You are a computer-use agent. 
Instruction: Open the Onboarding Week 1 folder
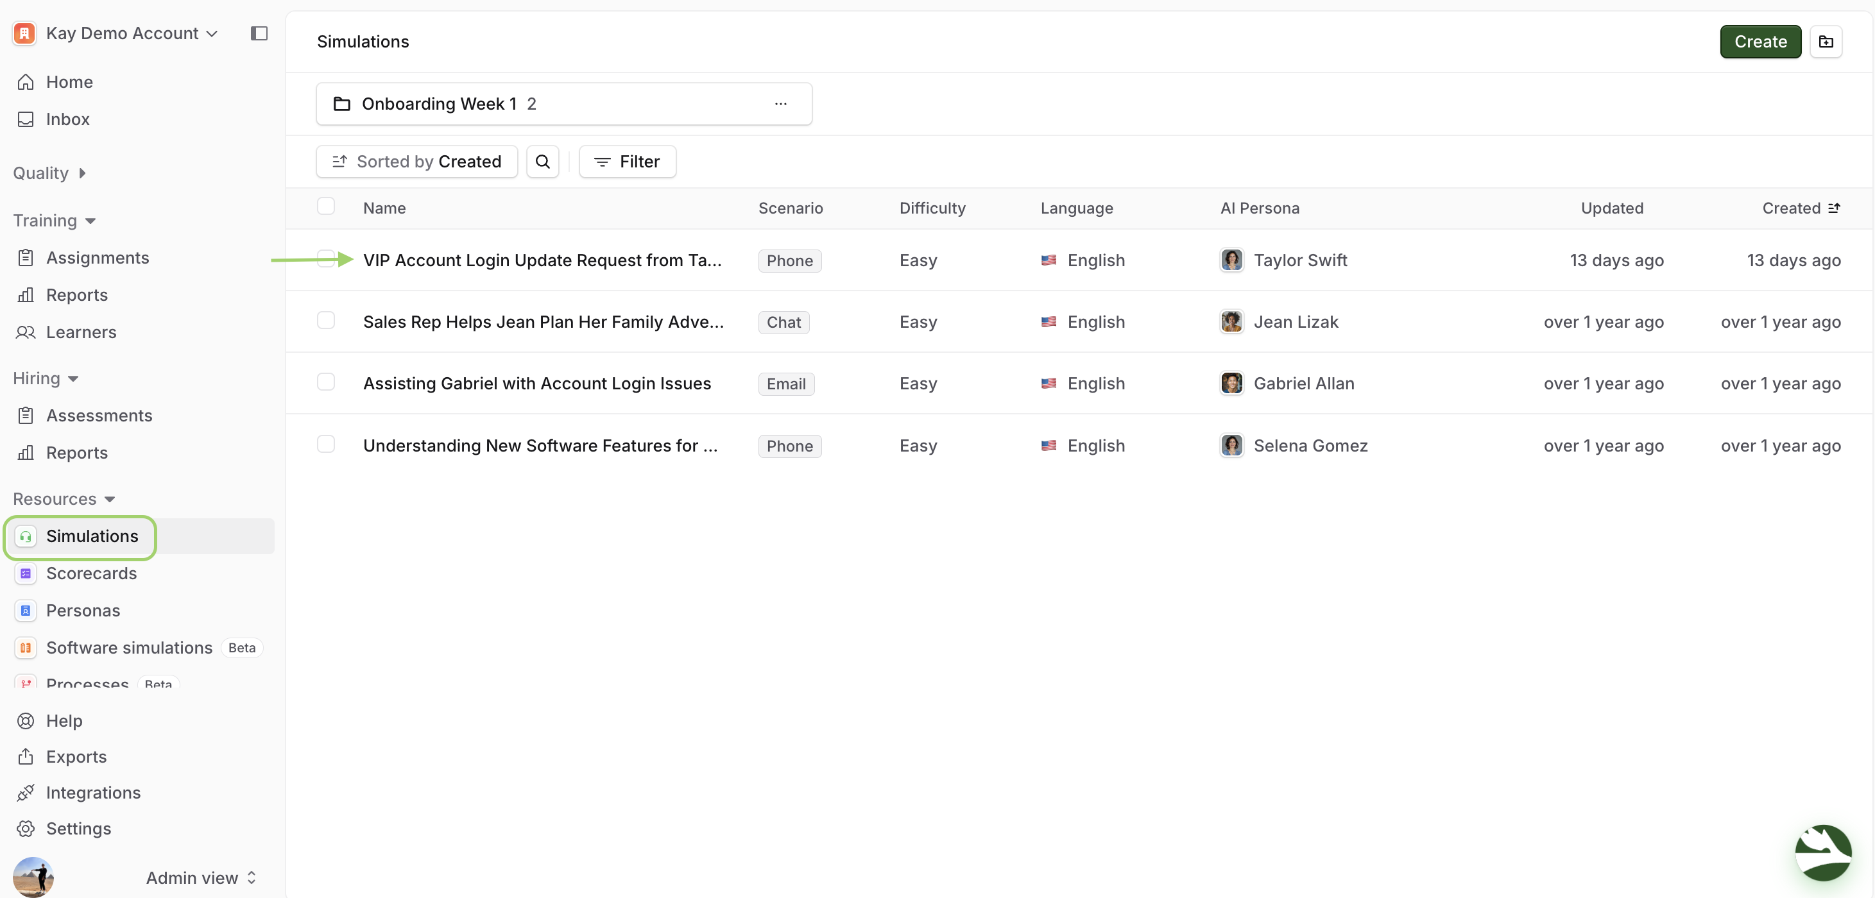pos(564,103)
